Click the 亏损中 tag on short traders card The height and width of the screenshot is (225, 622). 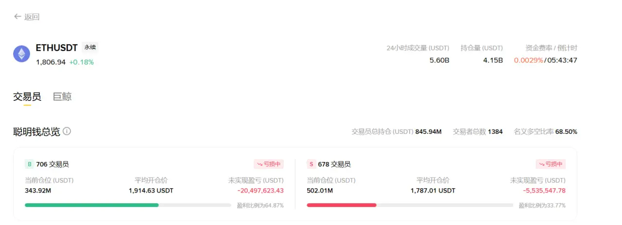tap(551, 164)
